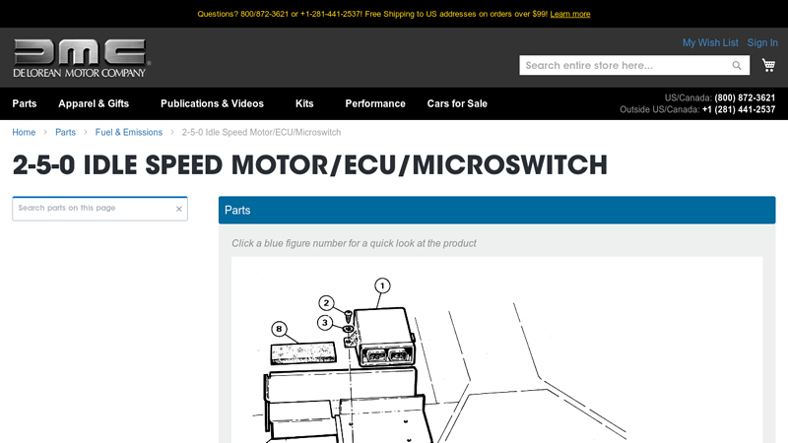
Task: Click the Learn more shipping link
Action: [570, 14]
